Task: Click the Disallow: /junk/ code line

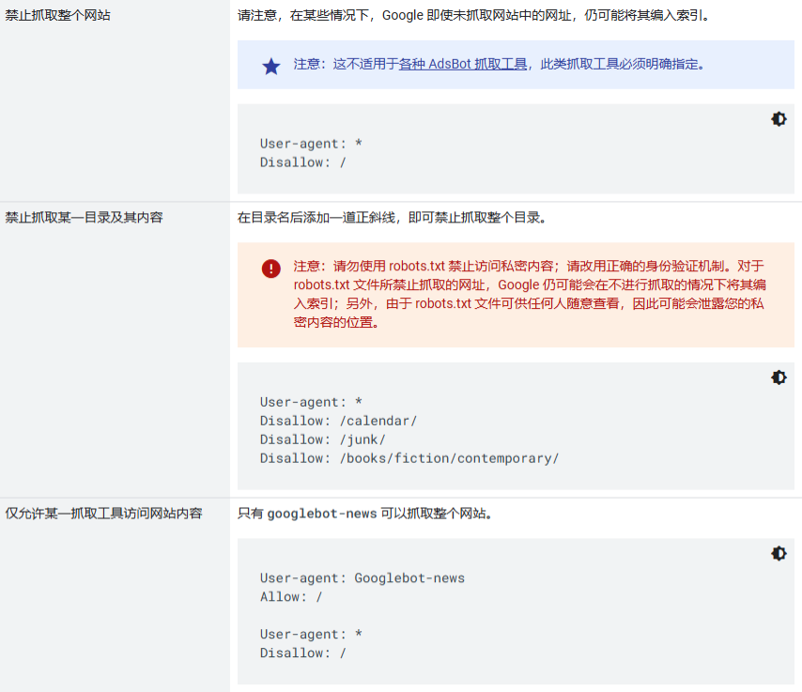Action: [x=323, y=439]
